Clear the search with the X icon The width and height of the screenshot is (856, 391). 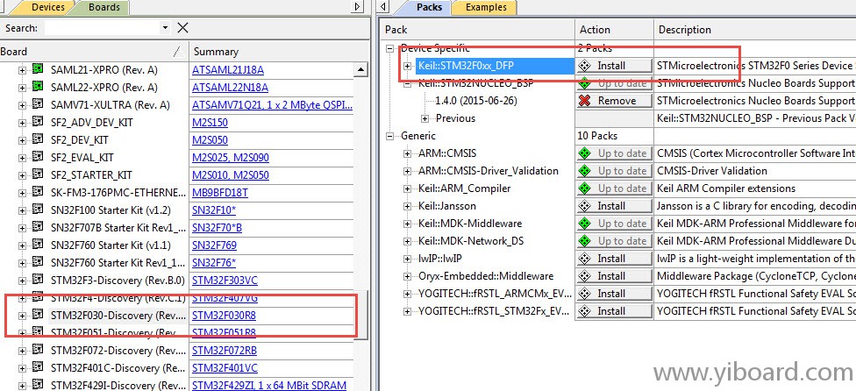coord(183,28)
